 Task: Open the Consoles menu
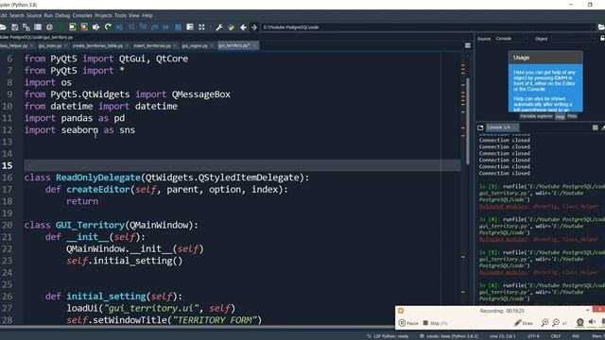(x=82, y=15)
